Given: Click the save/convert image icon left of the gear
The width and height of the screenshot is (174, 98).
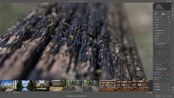Looking at the screenshot, I should click(167, 1).
